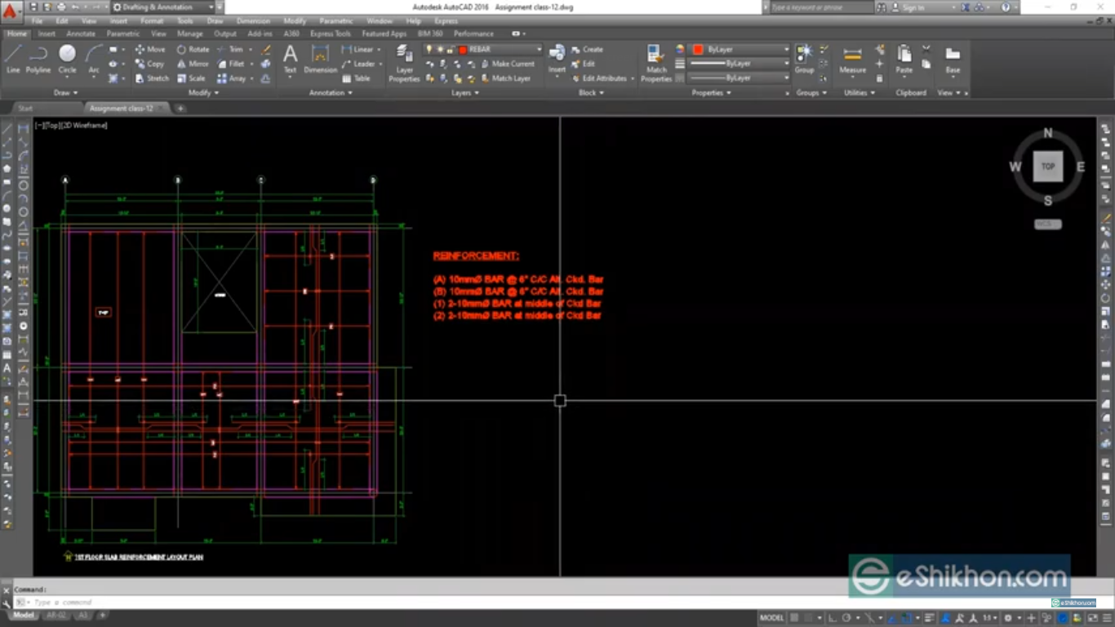Screen dimensions: 1115x627
Task: Select the Multiline Text tool
Action: tap(290, 59)
